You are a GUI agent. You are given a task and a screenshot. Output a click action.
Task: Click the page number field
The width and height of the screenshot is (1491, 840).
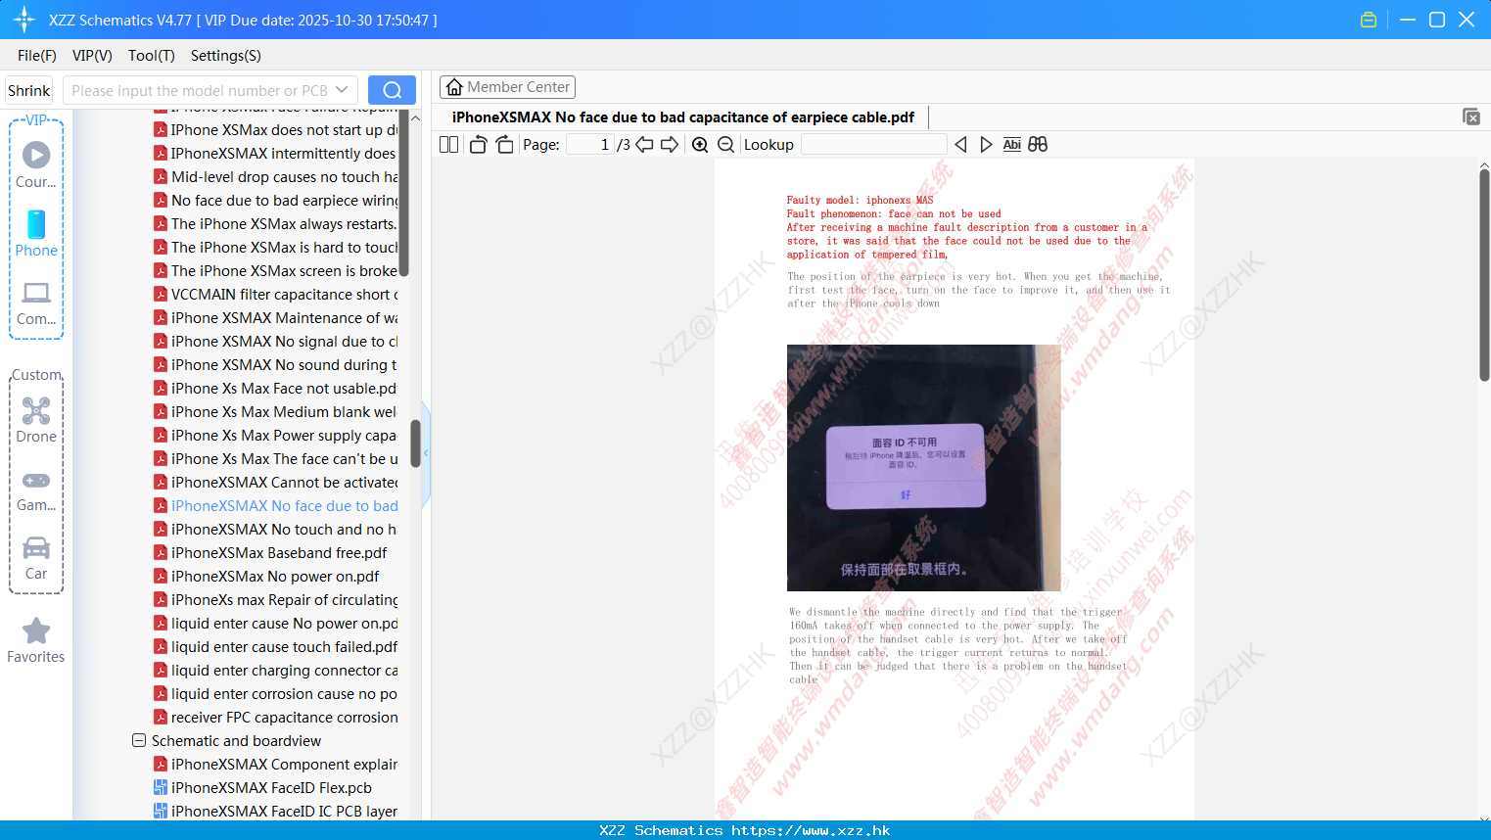click(590, 144)
